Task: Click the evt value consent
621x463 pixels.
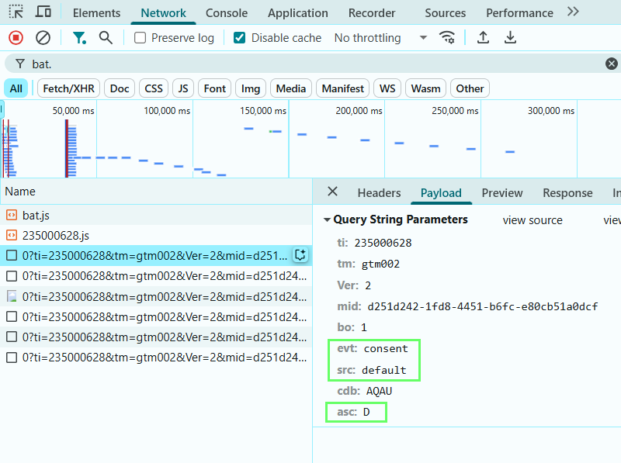Action: coord(386,349)
